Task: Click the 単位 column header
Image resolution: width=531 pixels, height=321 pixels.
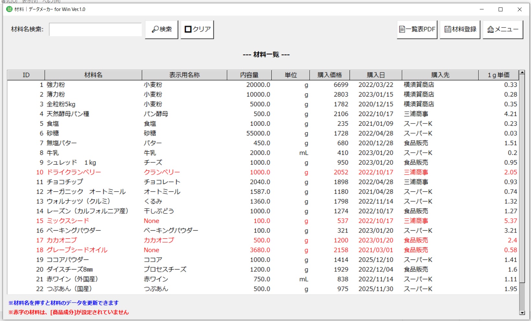Action: (291, 75)
